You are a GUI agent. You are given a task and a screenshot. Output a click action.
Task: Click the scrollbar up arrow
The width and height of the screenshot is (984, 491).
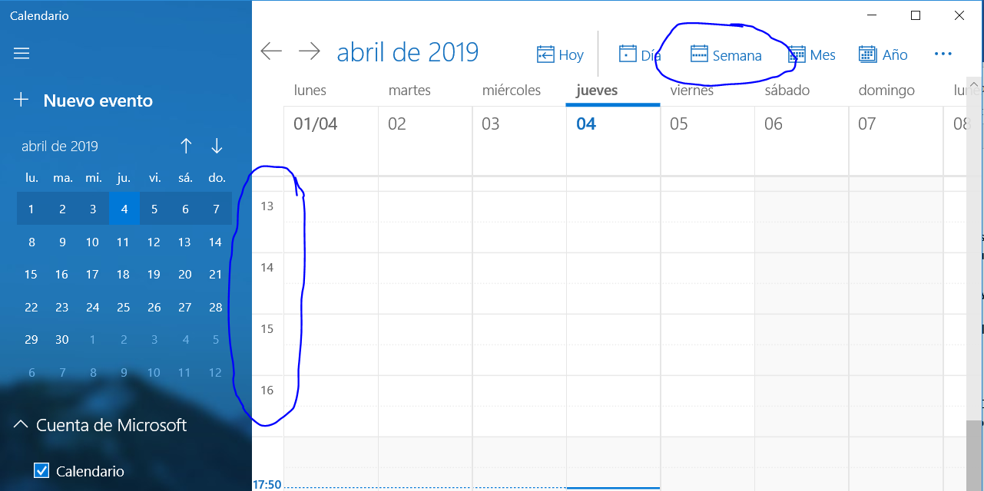(974, 84)
